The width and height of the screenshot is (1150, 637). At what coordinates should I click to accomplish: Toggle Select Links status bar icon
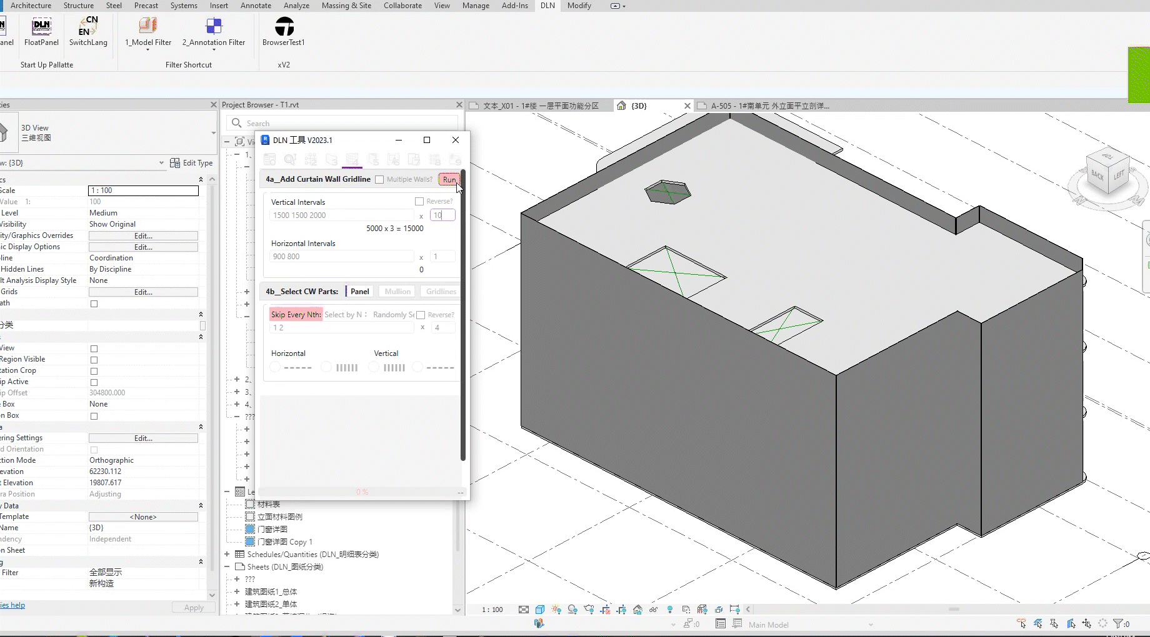pos(1021,623)
